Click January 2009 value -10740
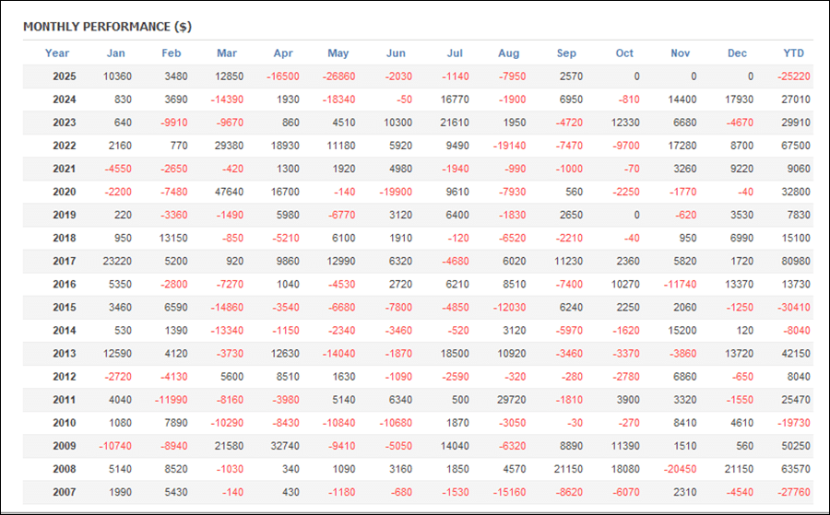The width and height of the screenshot is (830, 515). coord(115,446)
